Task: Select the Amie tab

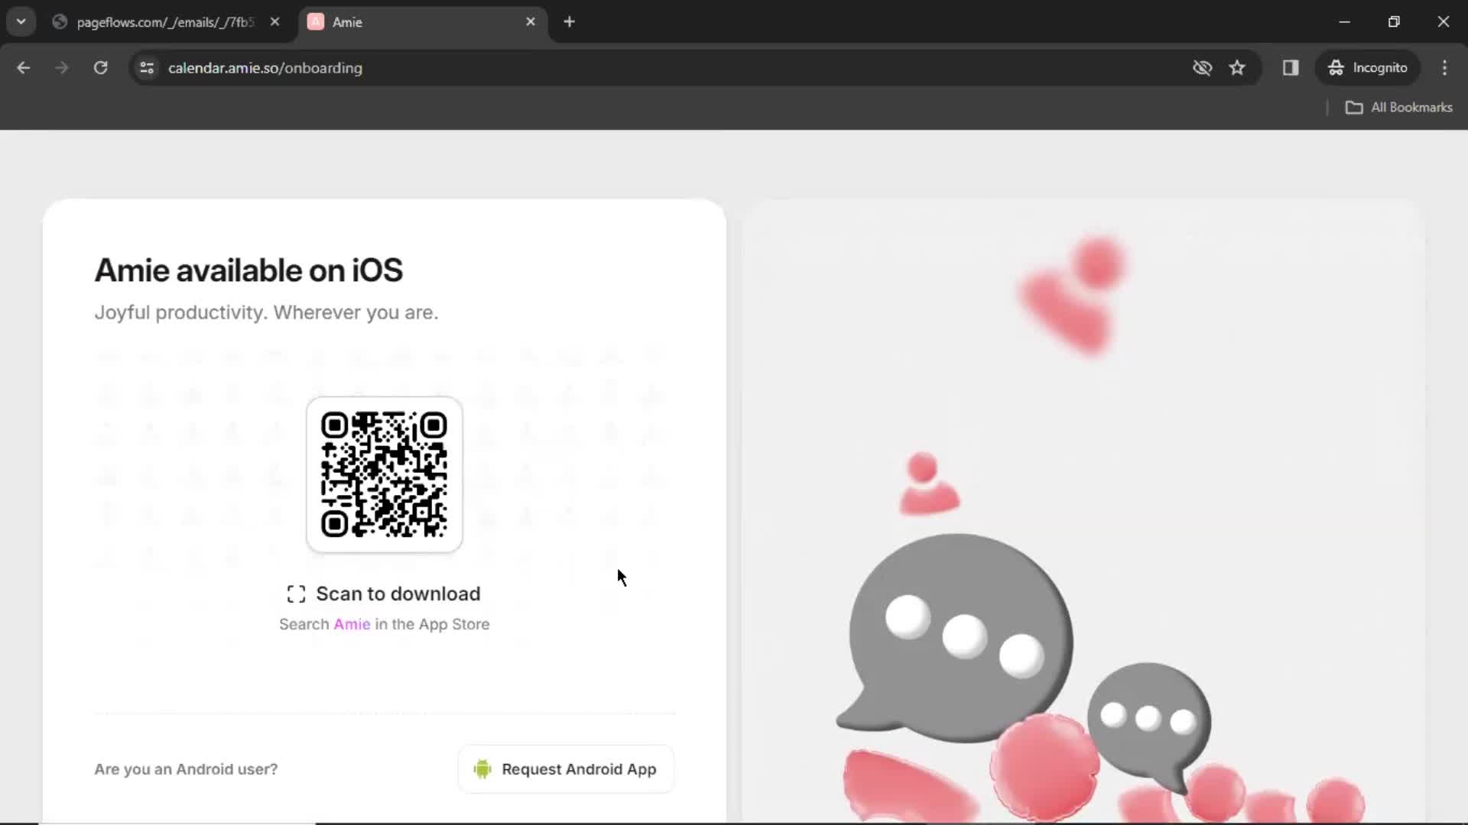Action: click(x=422, y=22)
